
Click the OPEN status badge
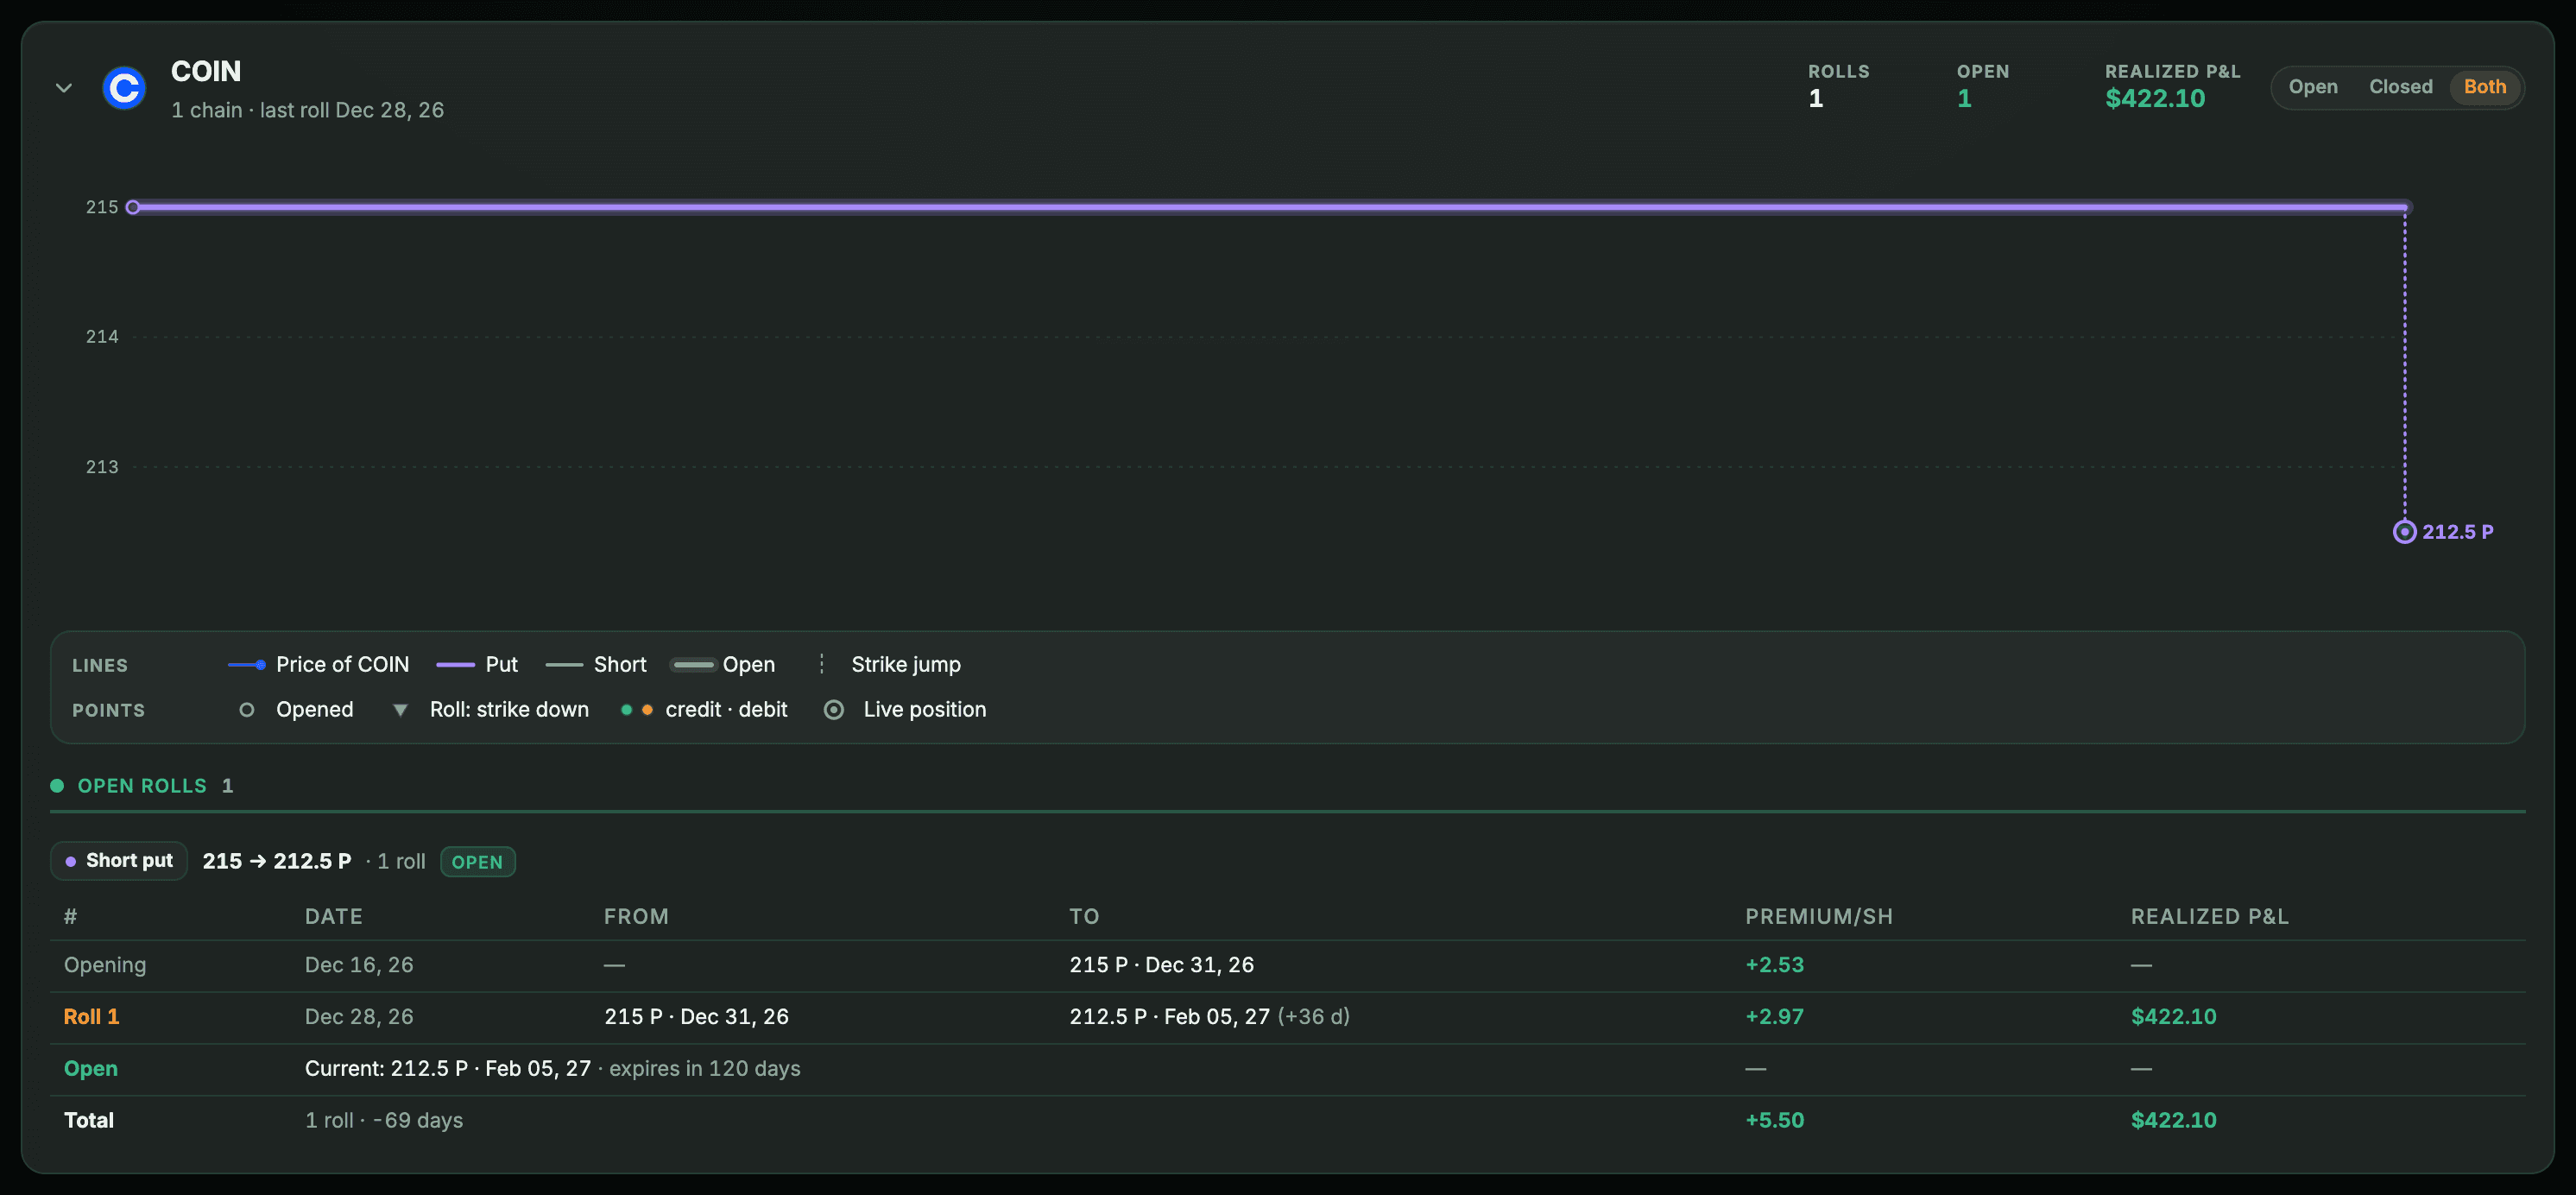pos(478,862)
